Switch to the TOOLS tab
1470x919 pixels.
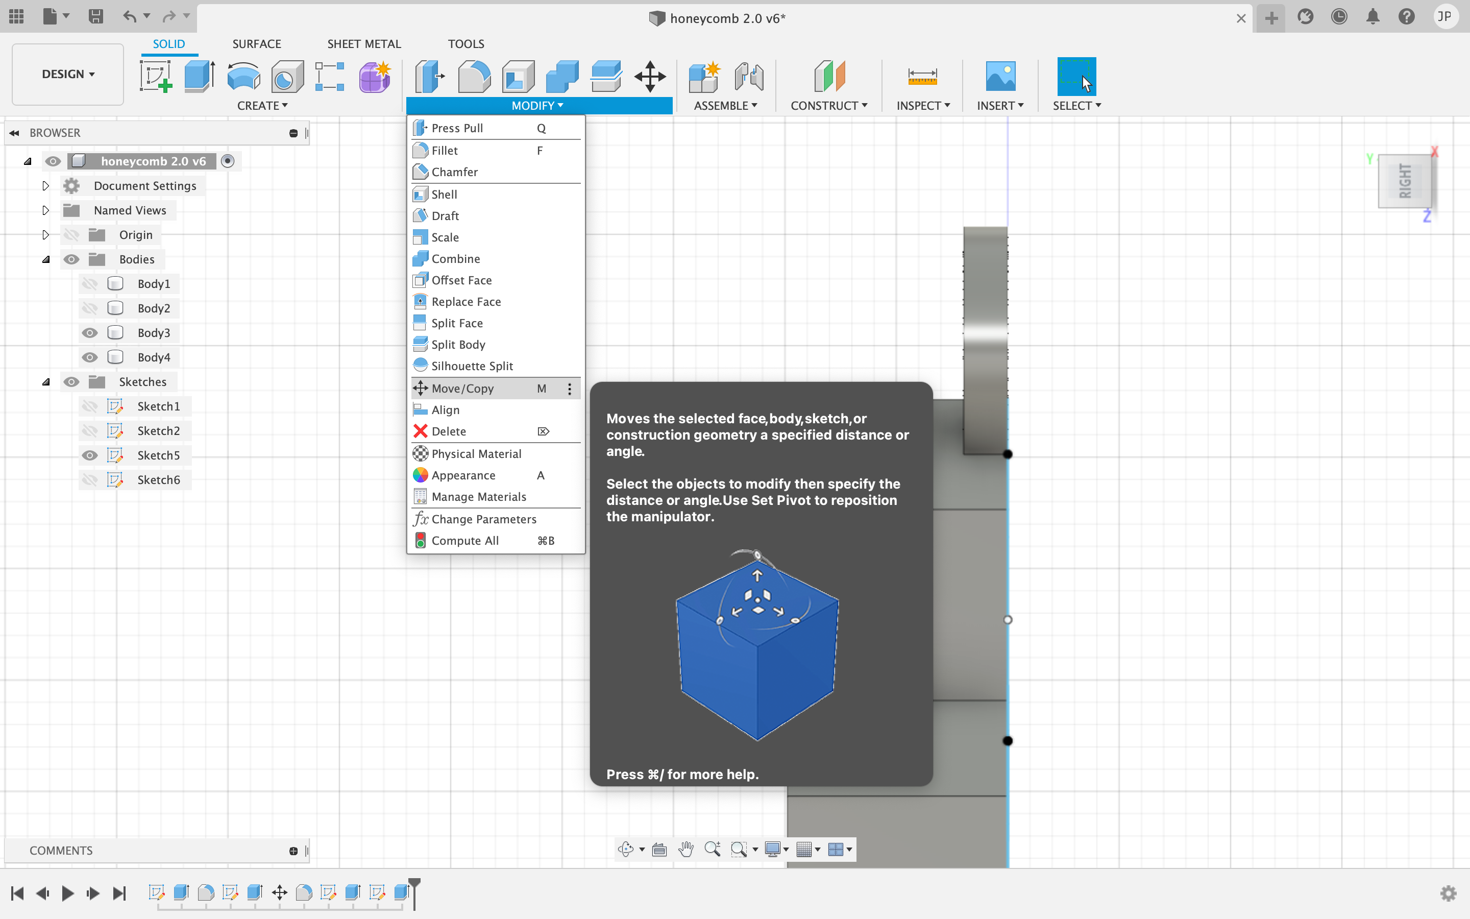pos(466,44)
